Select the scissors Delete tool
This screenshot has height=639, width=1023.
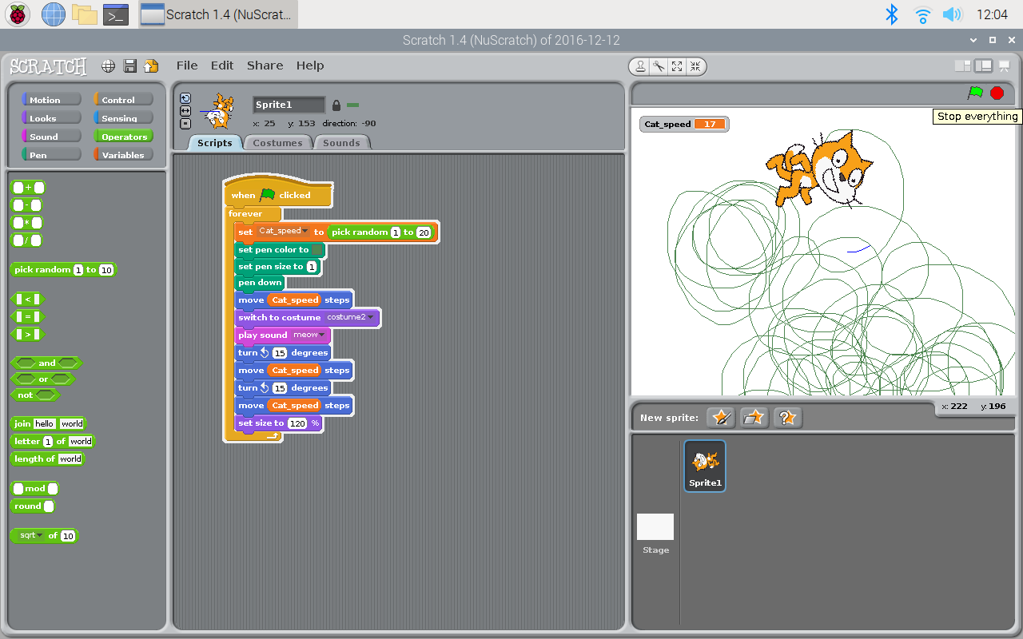point(659,66)
